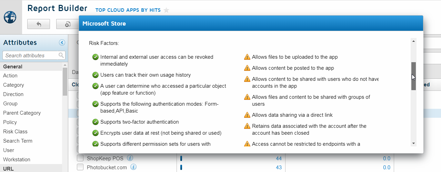Viewport: 441px width, 172px height.
Task: Click the dialog scrollbar up arrow
Action: pyautogui.click(x=413, y=41)
